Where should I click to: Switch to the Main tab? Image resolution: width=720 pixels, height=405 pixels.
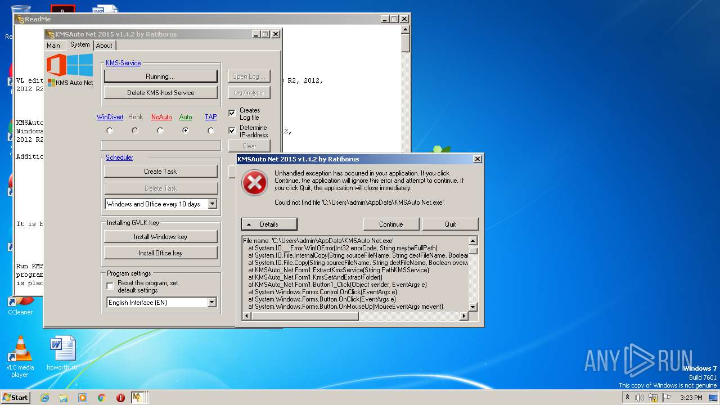[x=53, y=46]
